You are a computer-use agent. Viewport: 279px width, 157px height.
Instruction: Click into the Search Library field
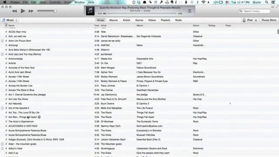tap(255, 11)
